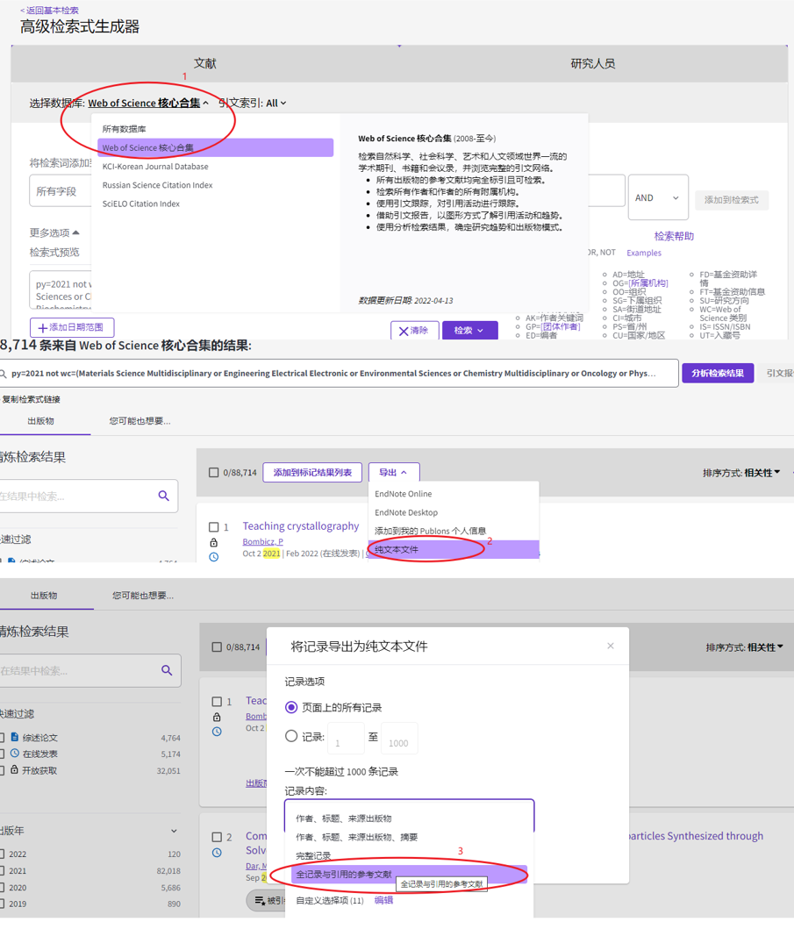The image size is (794, 929).
Task: Tick the checkbox for result 2
Action: click(217, 837)
